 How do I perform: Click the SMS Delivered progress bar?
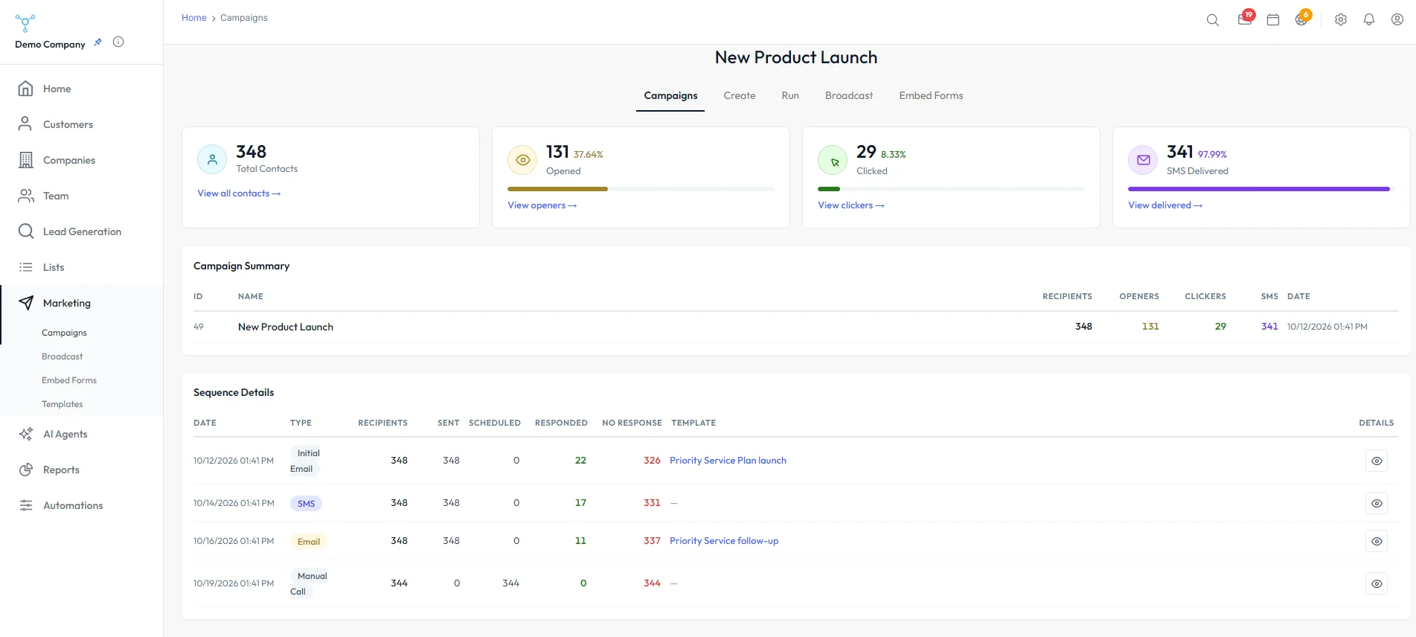click(x=1261, y=189)
